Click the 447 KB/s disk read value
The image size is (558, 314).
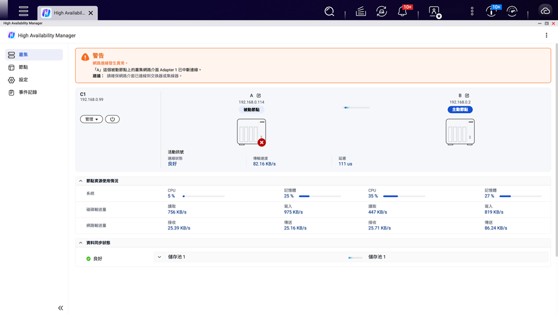(x=377, y=212)
